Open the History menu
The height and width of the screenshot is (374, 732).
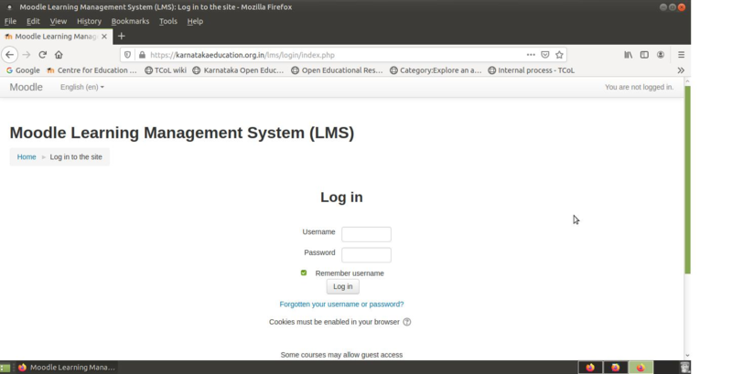[89, 21]
